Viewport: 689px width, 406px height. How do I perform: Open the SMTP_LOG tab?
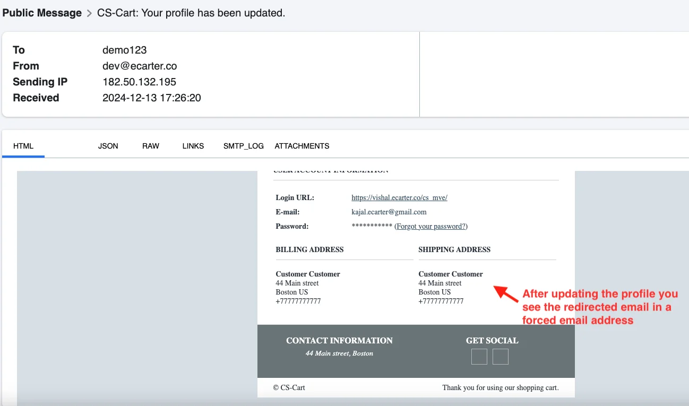click(244, 146)
